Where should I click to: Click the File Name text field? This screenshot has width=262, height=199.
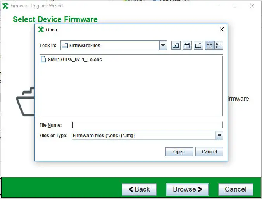coord(147,125)
